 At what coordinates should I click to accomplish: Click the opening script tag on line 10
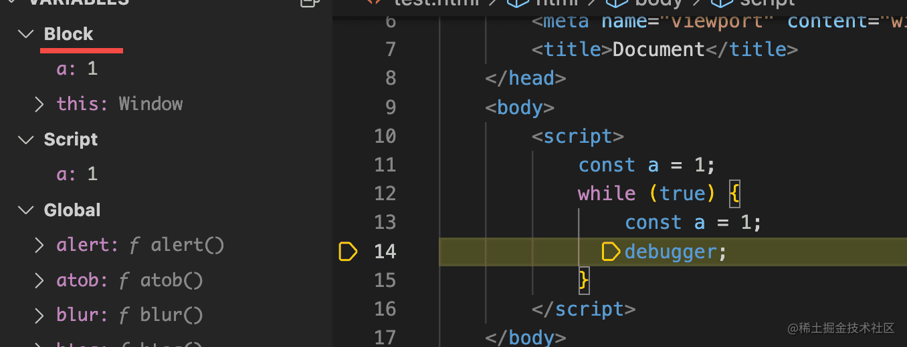pos(578,136)
